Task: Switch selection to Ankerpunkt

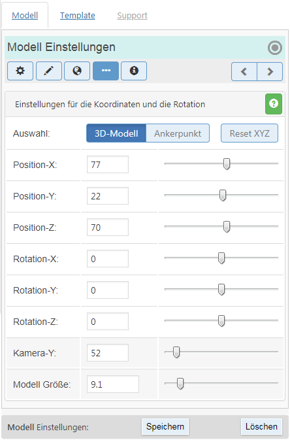Action: 178,133
